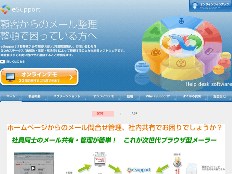Click the CLIENT disc in graphic
Image resolution: width=232 pixels, height=174 pixels.
pyautogui.click(x=226, y=55)
